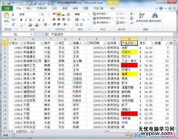
Task: Open the cell Borders tool
Action: (x=21, y=25)
